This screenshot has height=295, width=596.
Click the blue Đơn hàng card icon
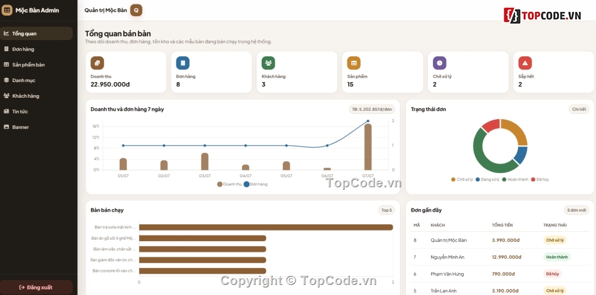(183, 63)
